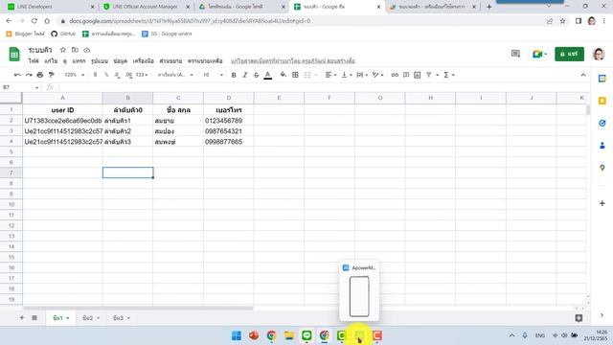Open the comment history icon

click(x=515, y=54)
